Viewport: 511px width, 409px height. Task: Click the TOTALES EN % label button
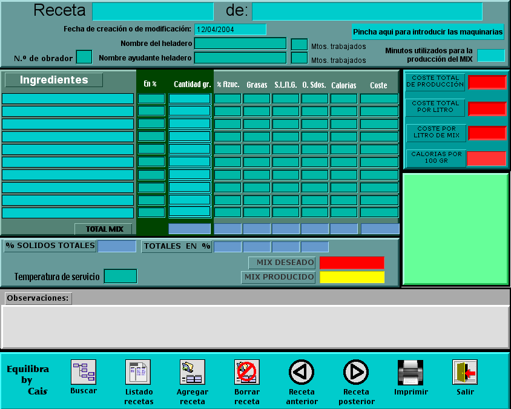click(x=177, y=246)
